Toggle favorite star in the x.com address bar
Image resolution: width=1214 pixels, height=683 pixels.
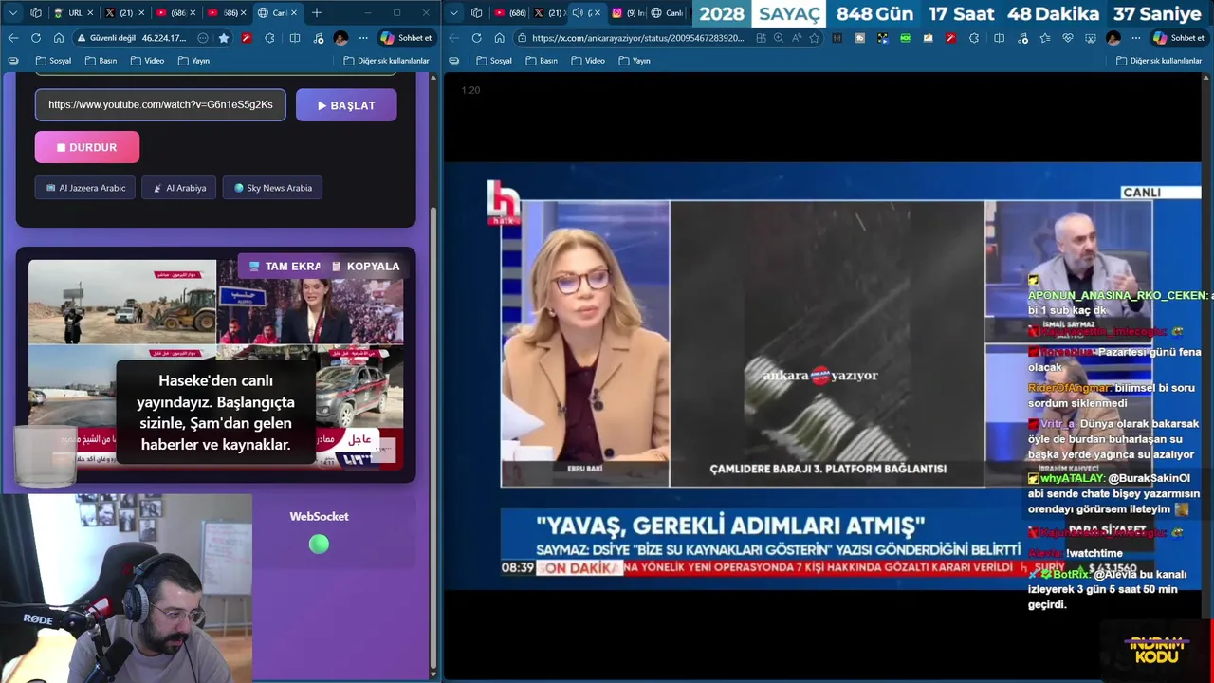pos(814,38)
